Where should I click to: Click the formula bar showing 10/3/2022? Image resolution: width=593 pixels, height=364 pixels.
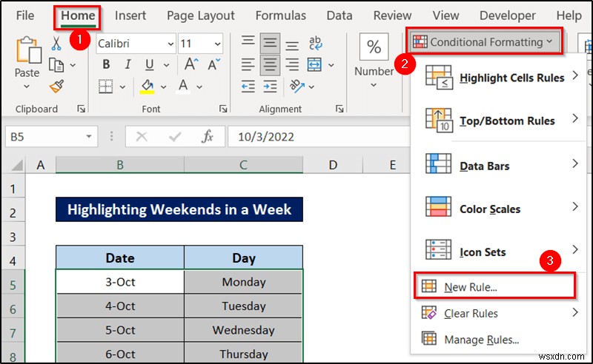click(x=319, y=137)
